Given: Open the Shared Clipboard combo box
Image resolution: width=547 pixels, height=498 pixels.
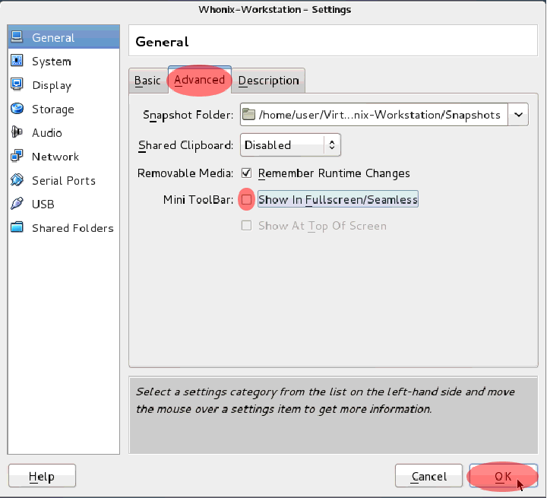Looking at the screenshot, I should tap(290, 144).
